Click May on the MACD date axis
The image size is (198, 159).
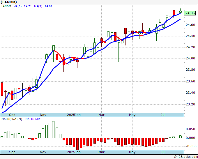coord(132,152)
